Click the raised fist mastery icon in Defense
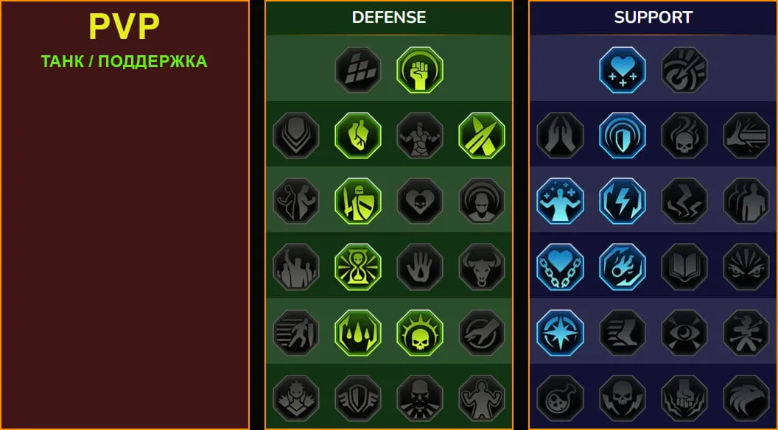This screenshot has width=778, height=430. click(420, 70)
